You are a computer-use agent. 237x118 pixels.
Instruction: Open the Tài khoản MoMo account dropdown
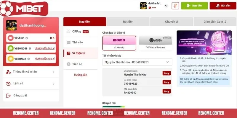pyautogui.click(x=137, y=62)
